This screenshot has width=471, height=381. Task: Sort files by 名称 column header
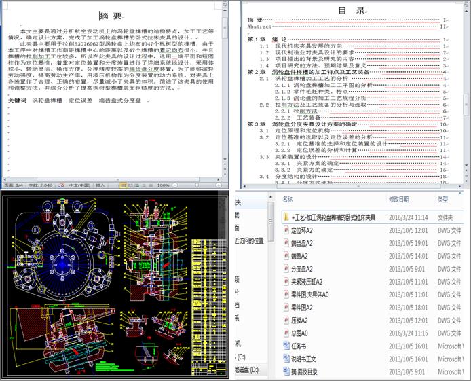287,199
